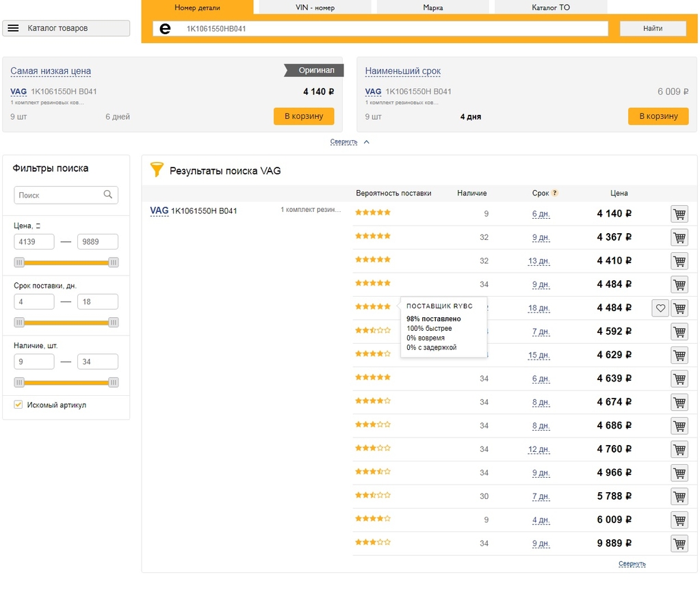
Task: Click the minimum handle of the Наличие slider
Action: click(18, 382)
